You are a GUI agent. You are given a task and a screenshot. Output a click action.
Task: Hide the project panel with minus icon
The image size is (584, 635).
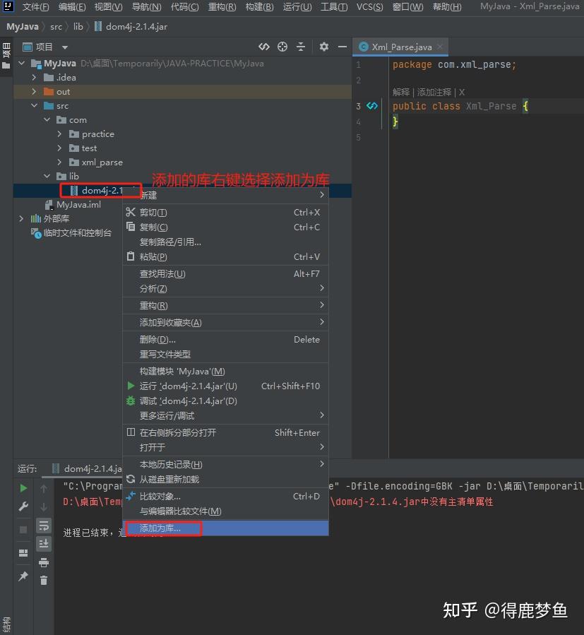coord(342,47)
